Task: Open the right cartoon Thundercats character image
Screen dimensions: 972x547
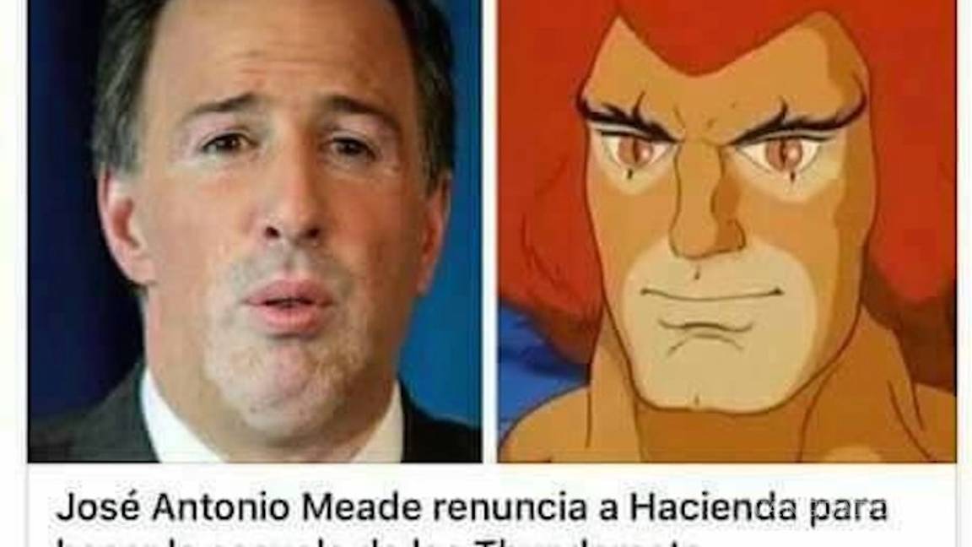Action: pos(726,230)
